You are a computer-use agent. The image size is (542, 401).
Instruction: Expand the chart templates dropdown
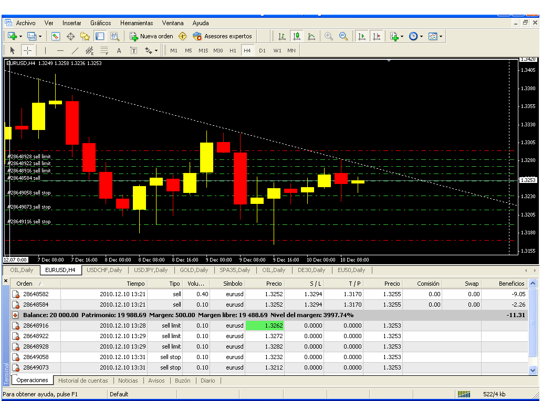(x=435, y=36)
